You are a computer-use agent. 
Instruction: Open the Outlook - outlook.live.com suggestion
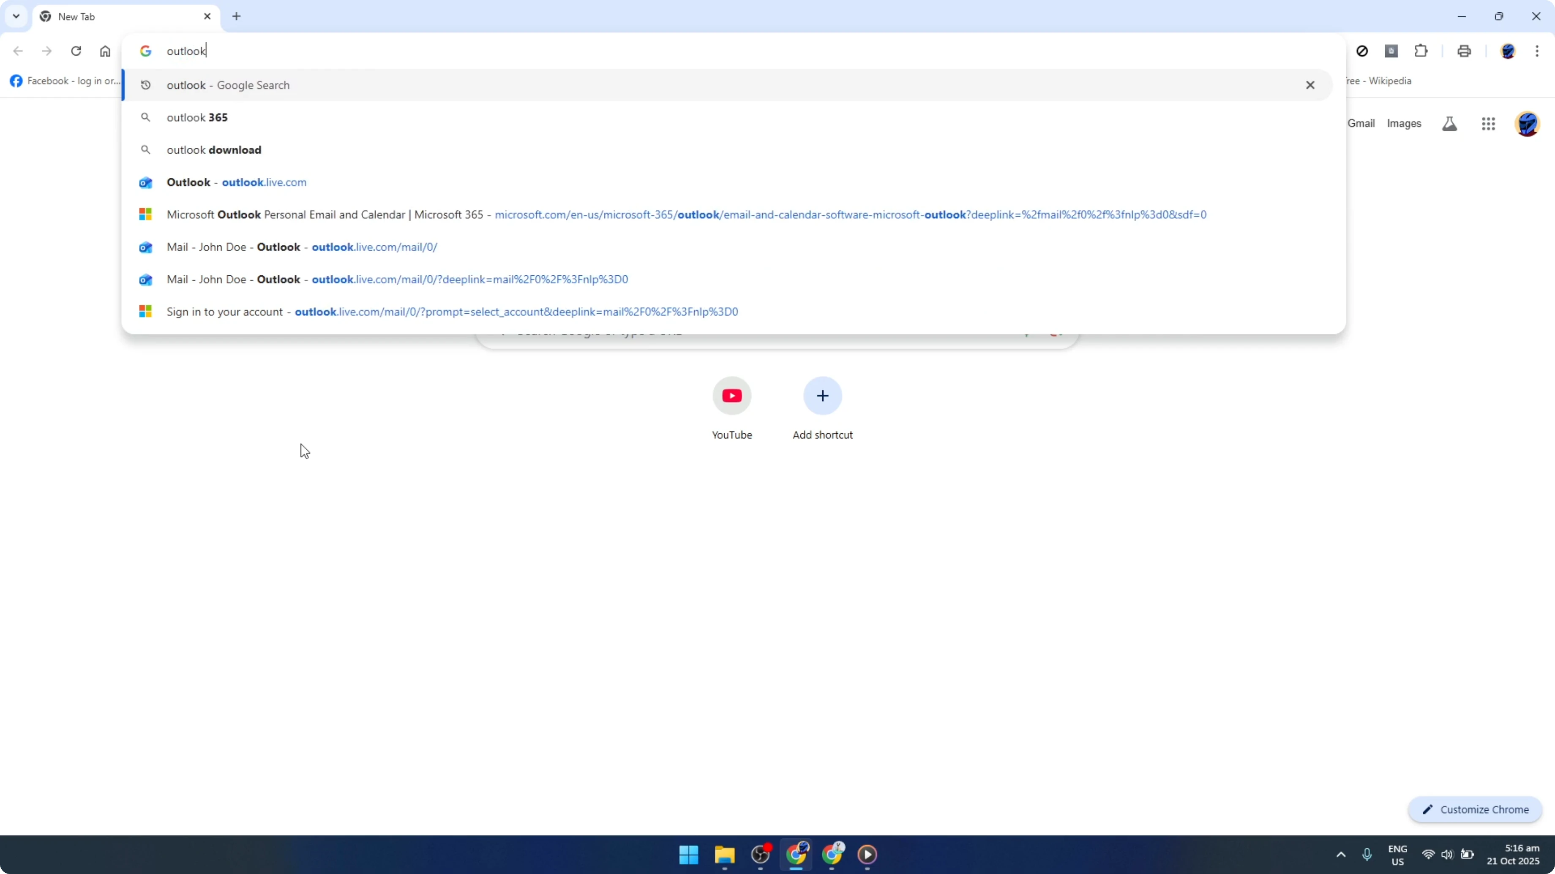pos(727,182)
